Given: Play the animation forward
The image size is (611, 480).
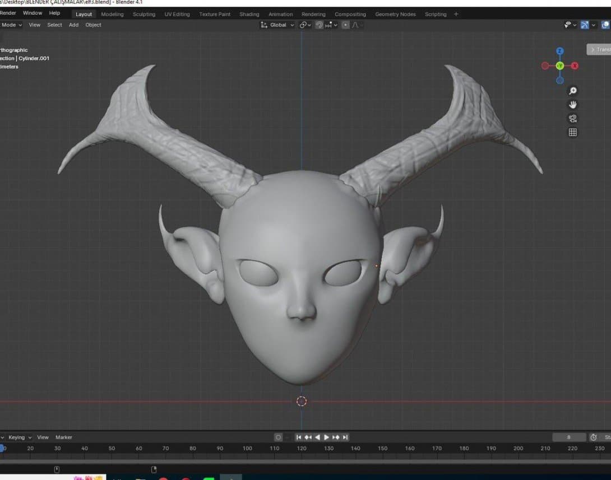Looking at the screenshot, I should 327,437.
